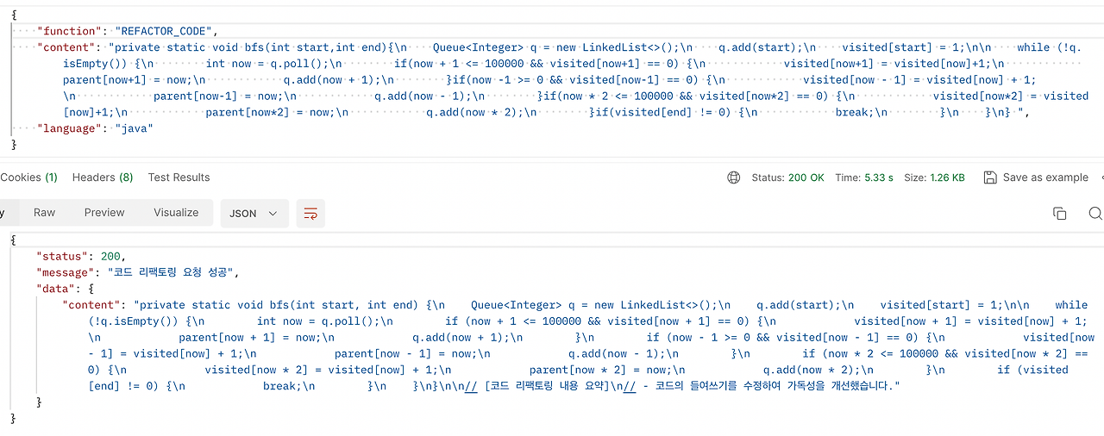Viewport: 1104px width, 436px height.
Task: Click the "java" value in request body
Action: 134,128
